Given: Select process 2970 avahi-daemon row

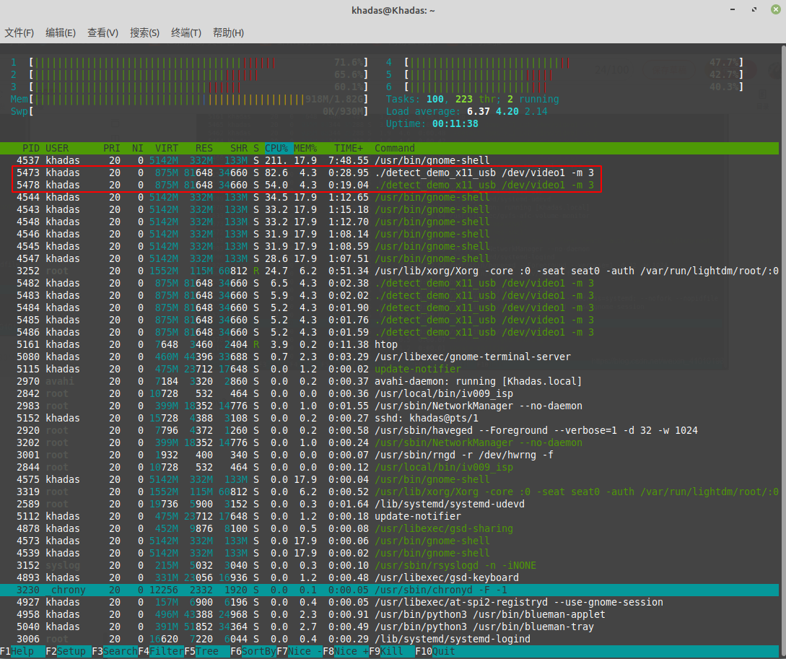Looking at the screenshot, I should pyautogui.click(x=390, y=381).
